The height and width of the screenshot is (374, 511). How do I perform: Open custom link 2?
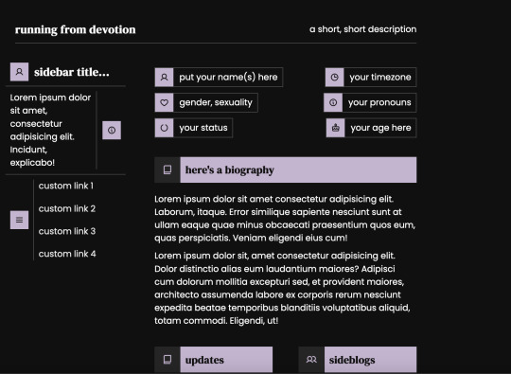(67, 208)
